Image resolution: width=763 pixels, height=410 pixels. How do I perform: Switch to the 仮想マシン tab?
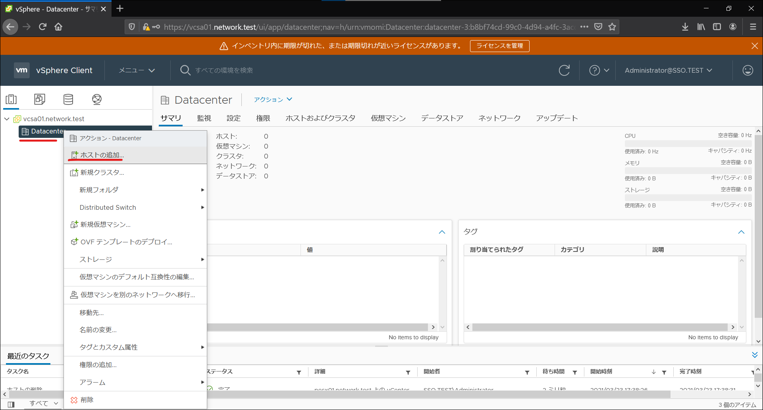click(x=388, y=118)
